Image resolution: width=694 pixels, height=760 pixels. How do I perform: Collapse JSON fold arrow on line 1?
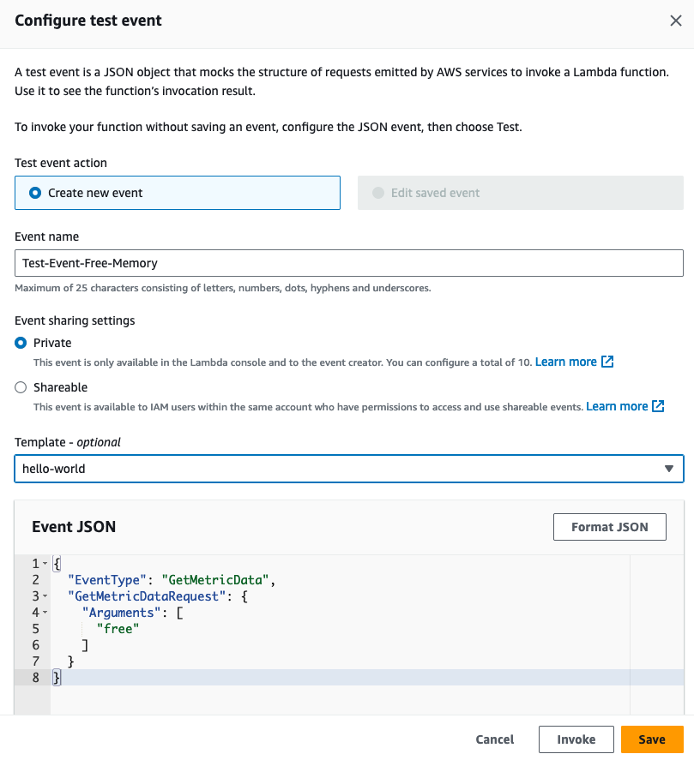tap(45, 563)
